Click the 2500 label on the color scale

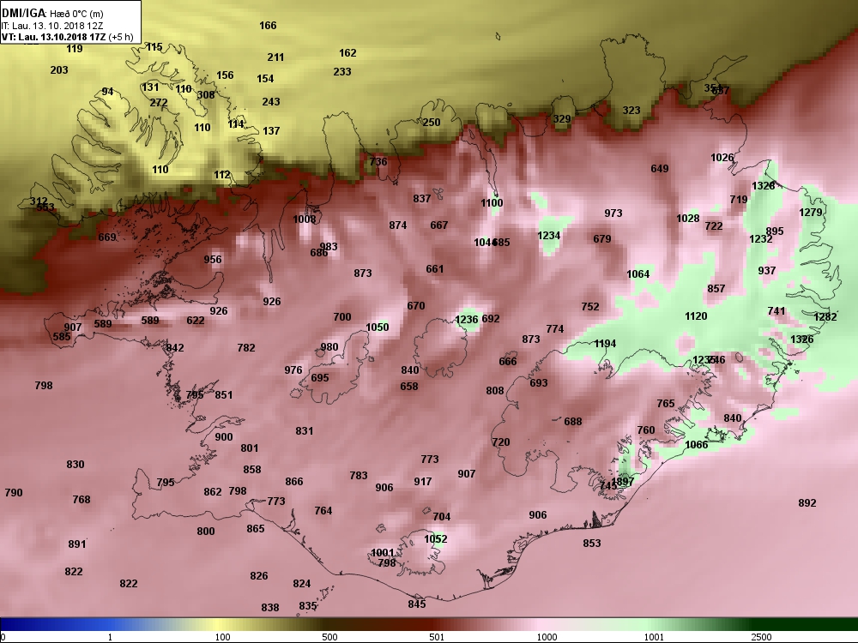click(x=760, y=637)
